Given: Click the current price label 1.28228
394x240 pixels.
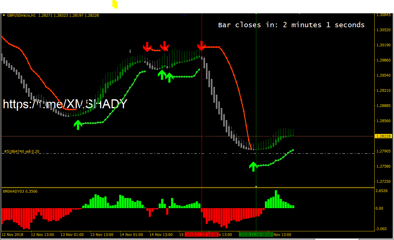Looking at the screenshot, I should [x=383, y=136].
